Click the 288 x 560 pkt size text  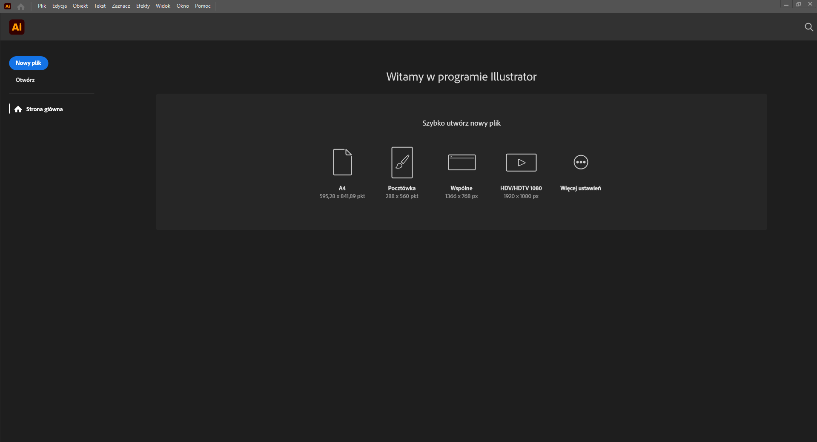pyautogui.click(x=402, y=196)
